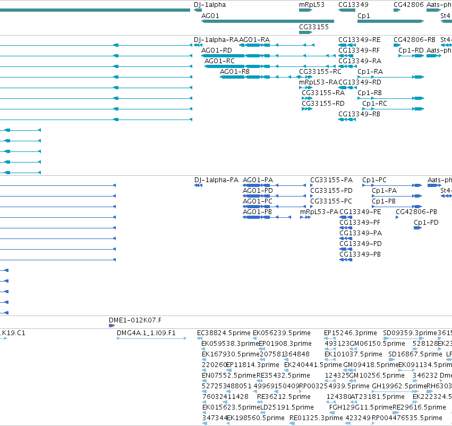Image resolution: width=452 pixels, height=426 pixels.
Task: Open the CG42806 gene label
Action: pyautogui.click(x=408, y=5)
